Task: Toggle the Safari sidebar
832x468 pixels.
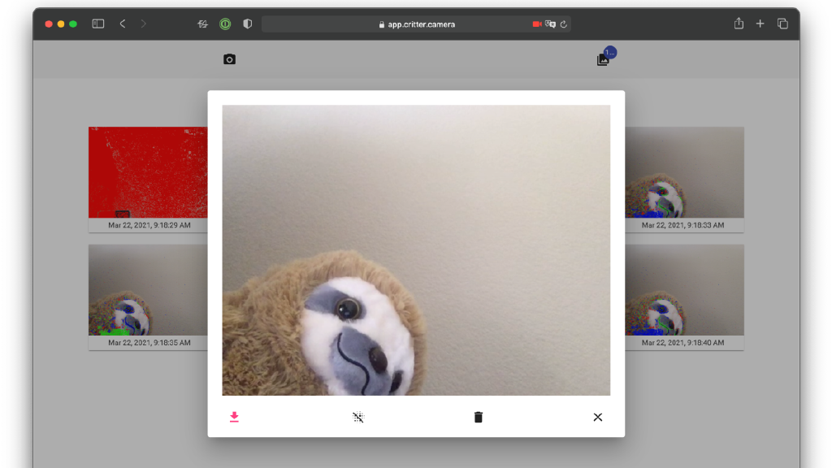Action: click(x=98, y=24)
